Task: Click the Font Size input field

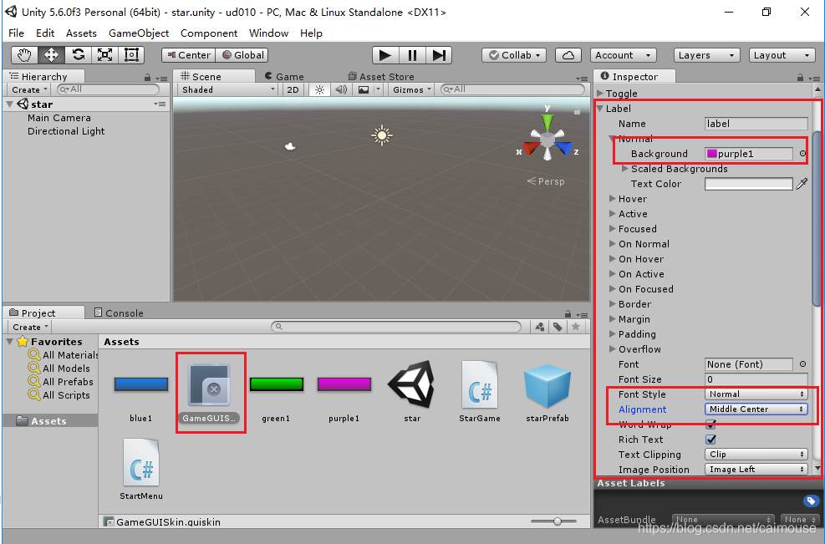Action: tap(756, 379)
